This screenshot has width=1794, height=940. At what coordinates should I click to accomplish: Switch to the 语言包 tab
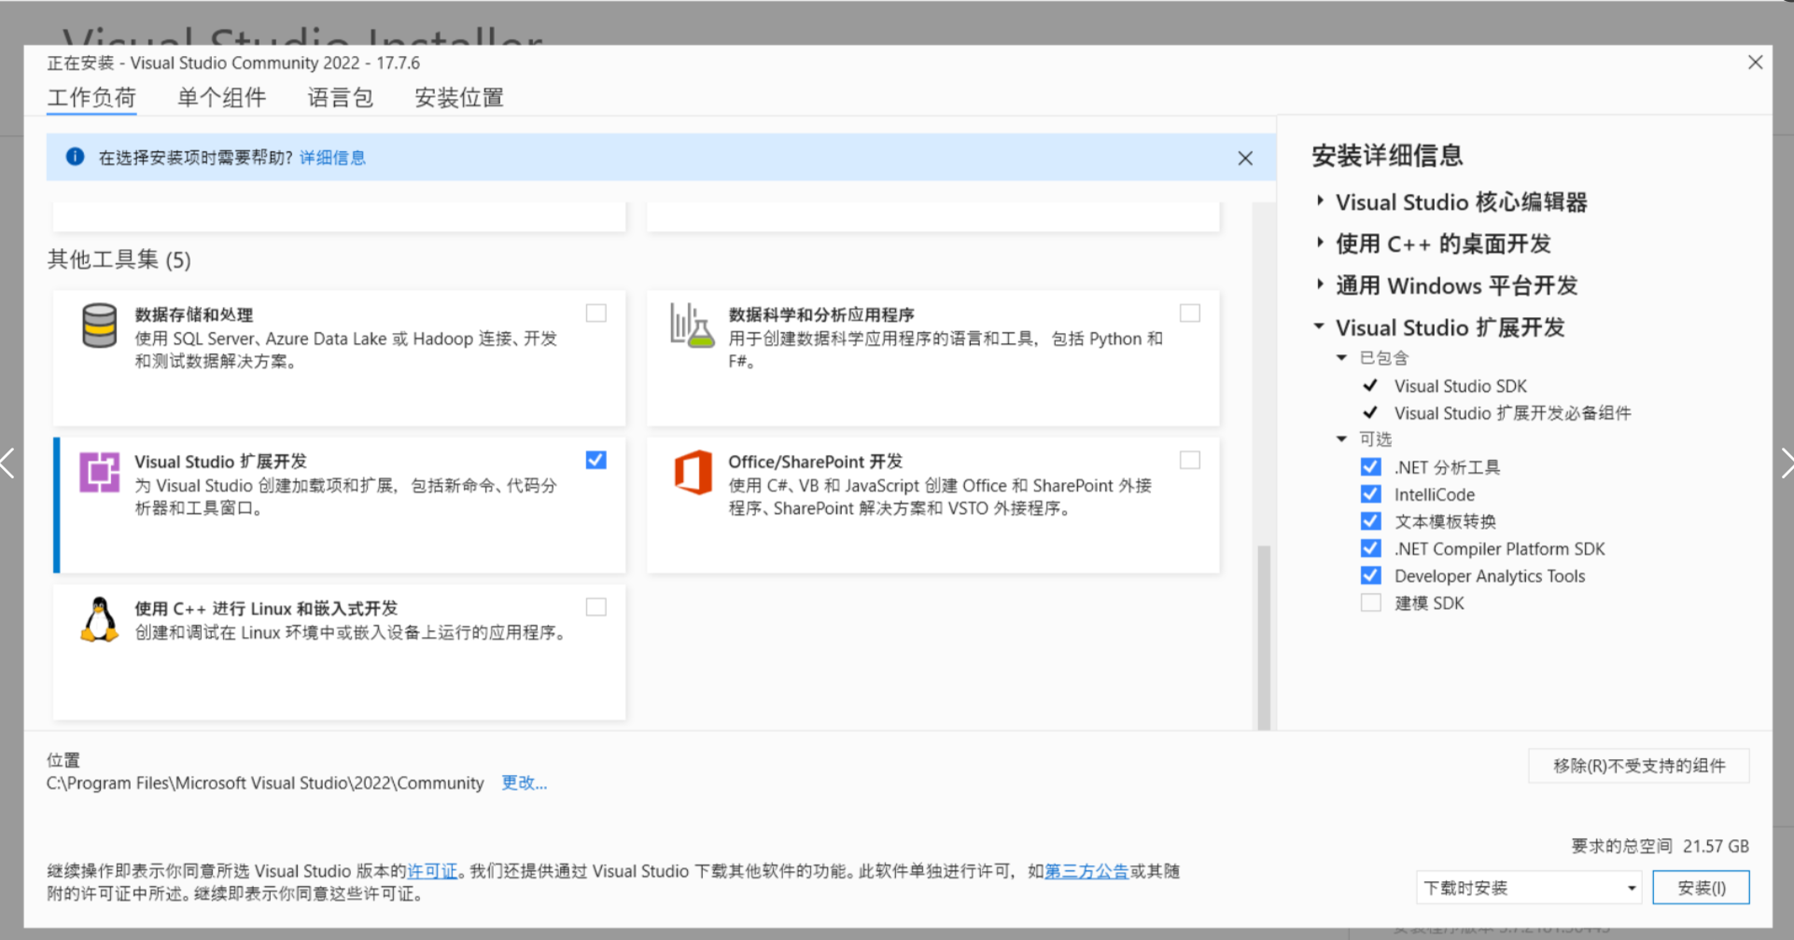click(341, 98)
